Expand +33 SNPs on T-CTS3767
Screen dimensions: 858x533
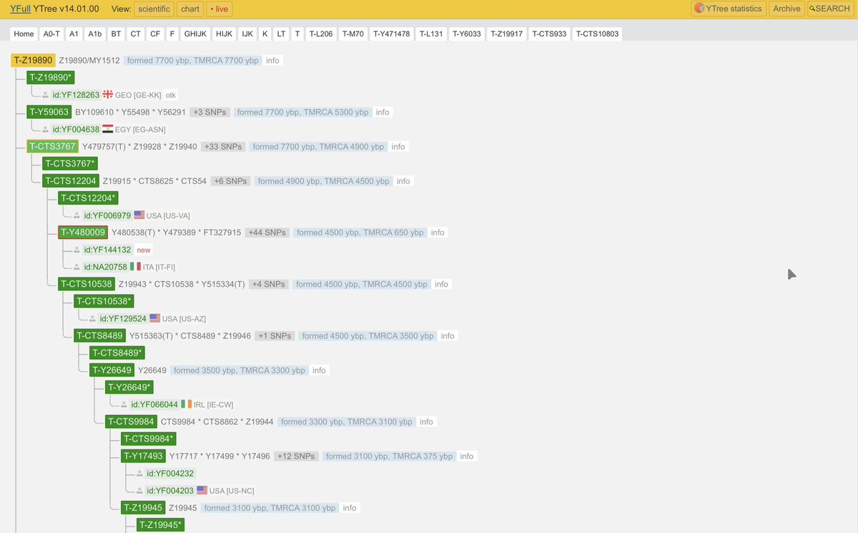click(x=223, y=147)
